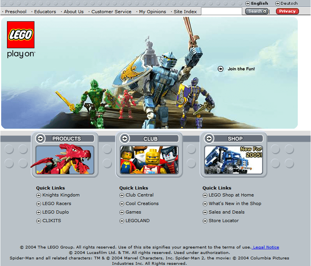Screen dimensions: 311x266
Task: Click the red Privacy button
Action: tap(287, 11)
